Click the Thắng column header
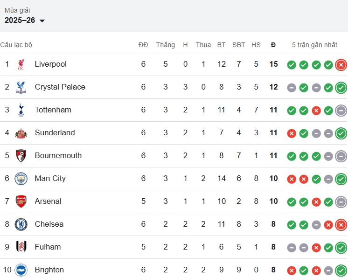 [165, 45]
